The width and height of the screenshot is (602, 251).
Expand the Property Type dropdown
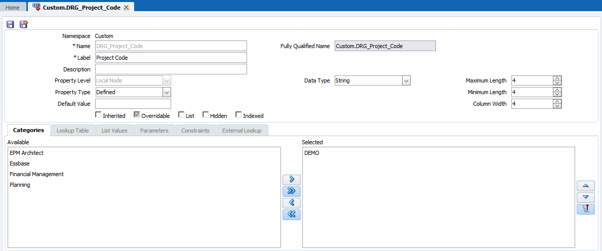[167, 92]
